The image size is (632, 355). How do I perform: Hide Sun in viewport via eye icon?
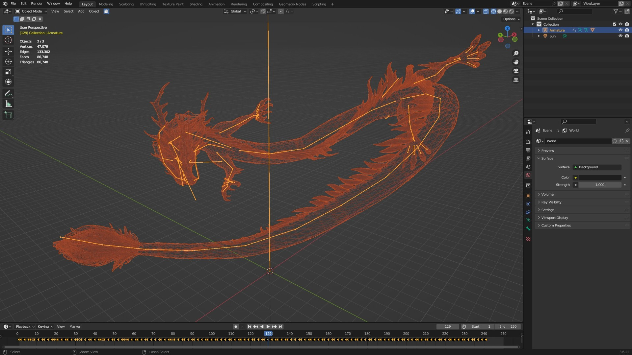(x=620, y=36)
